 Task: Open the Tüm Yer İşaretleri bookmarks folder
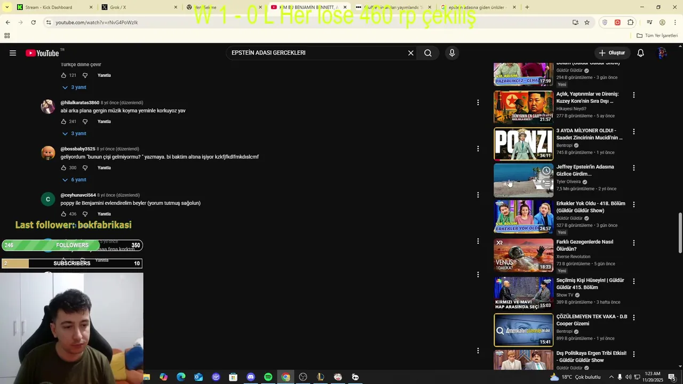[657, 36]
